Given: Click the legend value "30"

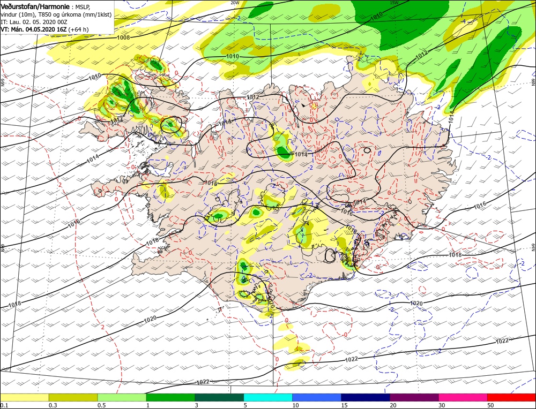Looking at the screenshot, I should coord(442,405).
